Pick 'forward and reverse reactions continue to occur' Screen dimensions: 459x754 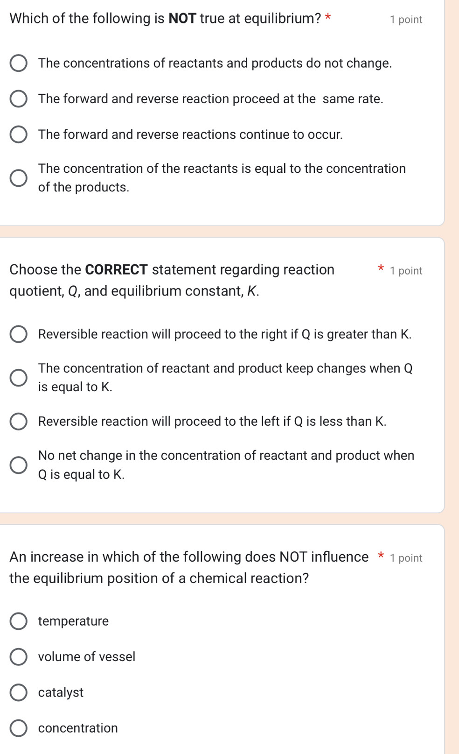pos(19,134)
